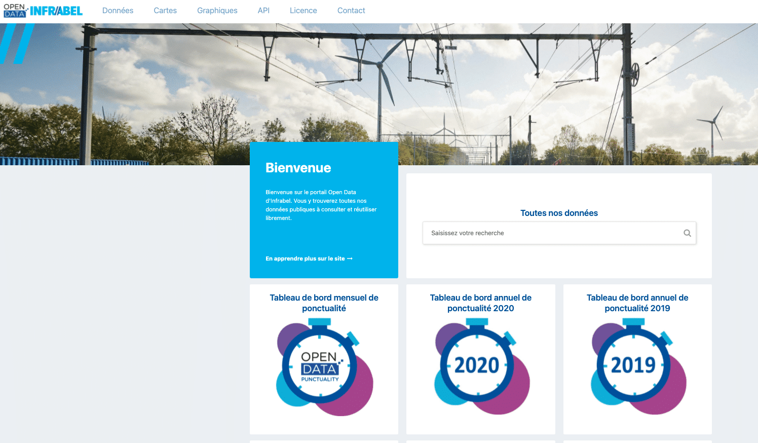758x443 pixels.
Task: Navigate to the API page
Action: (263, 11)
